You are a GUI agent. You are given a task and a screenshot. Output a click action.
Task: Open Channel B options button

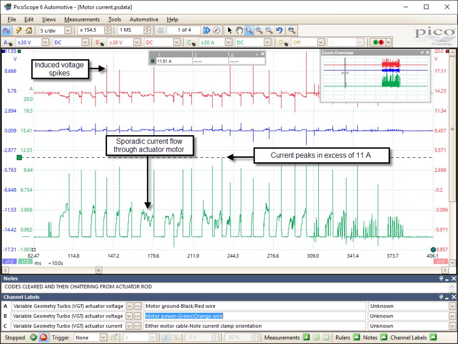(x=100, y=42)
